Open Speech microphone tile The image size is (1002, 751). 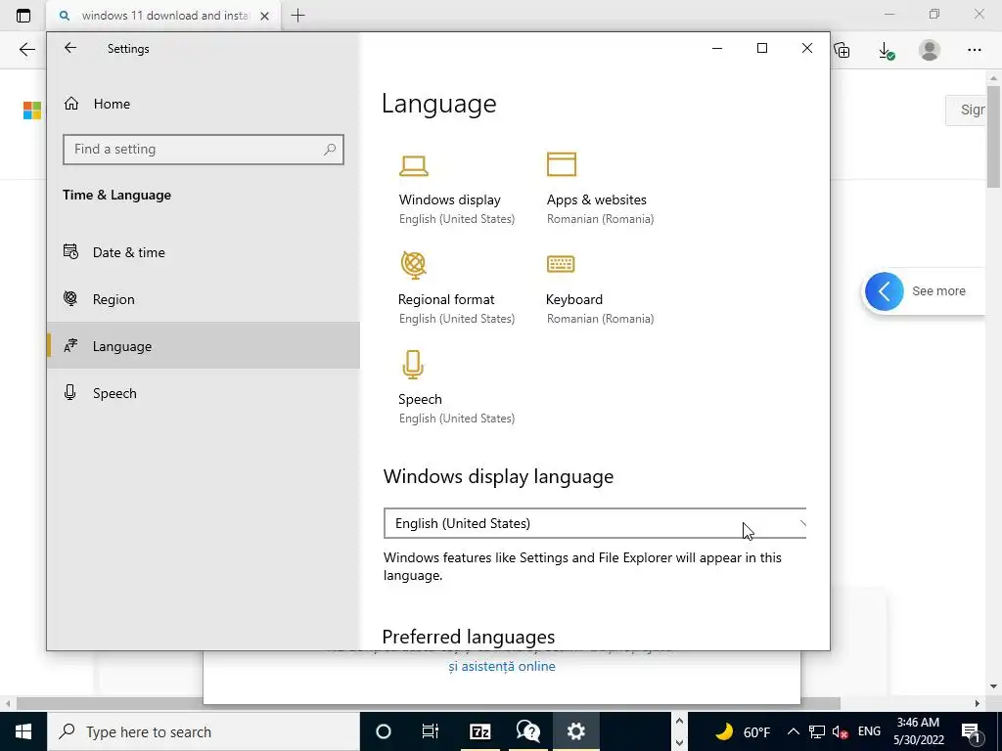pos(456,388)
